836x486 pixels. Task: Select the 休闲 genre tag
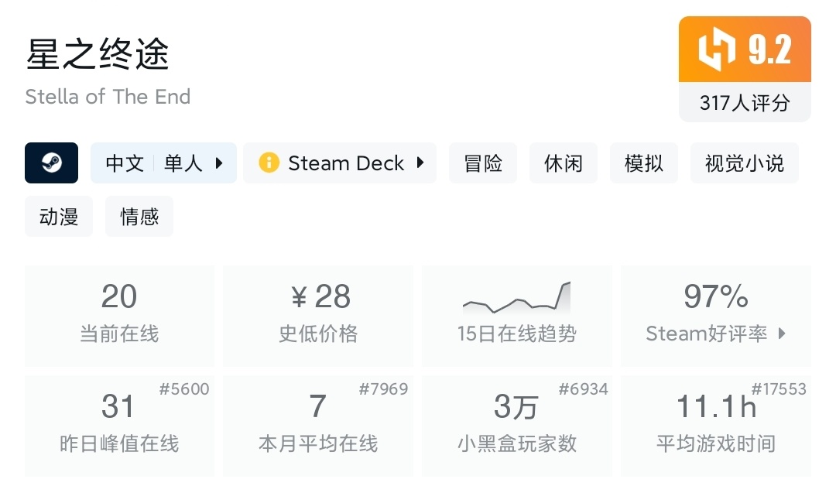click(x=564, y=163)
